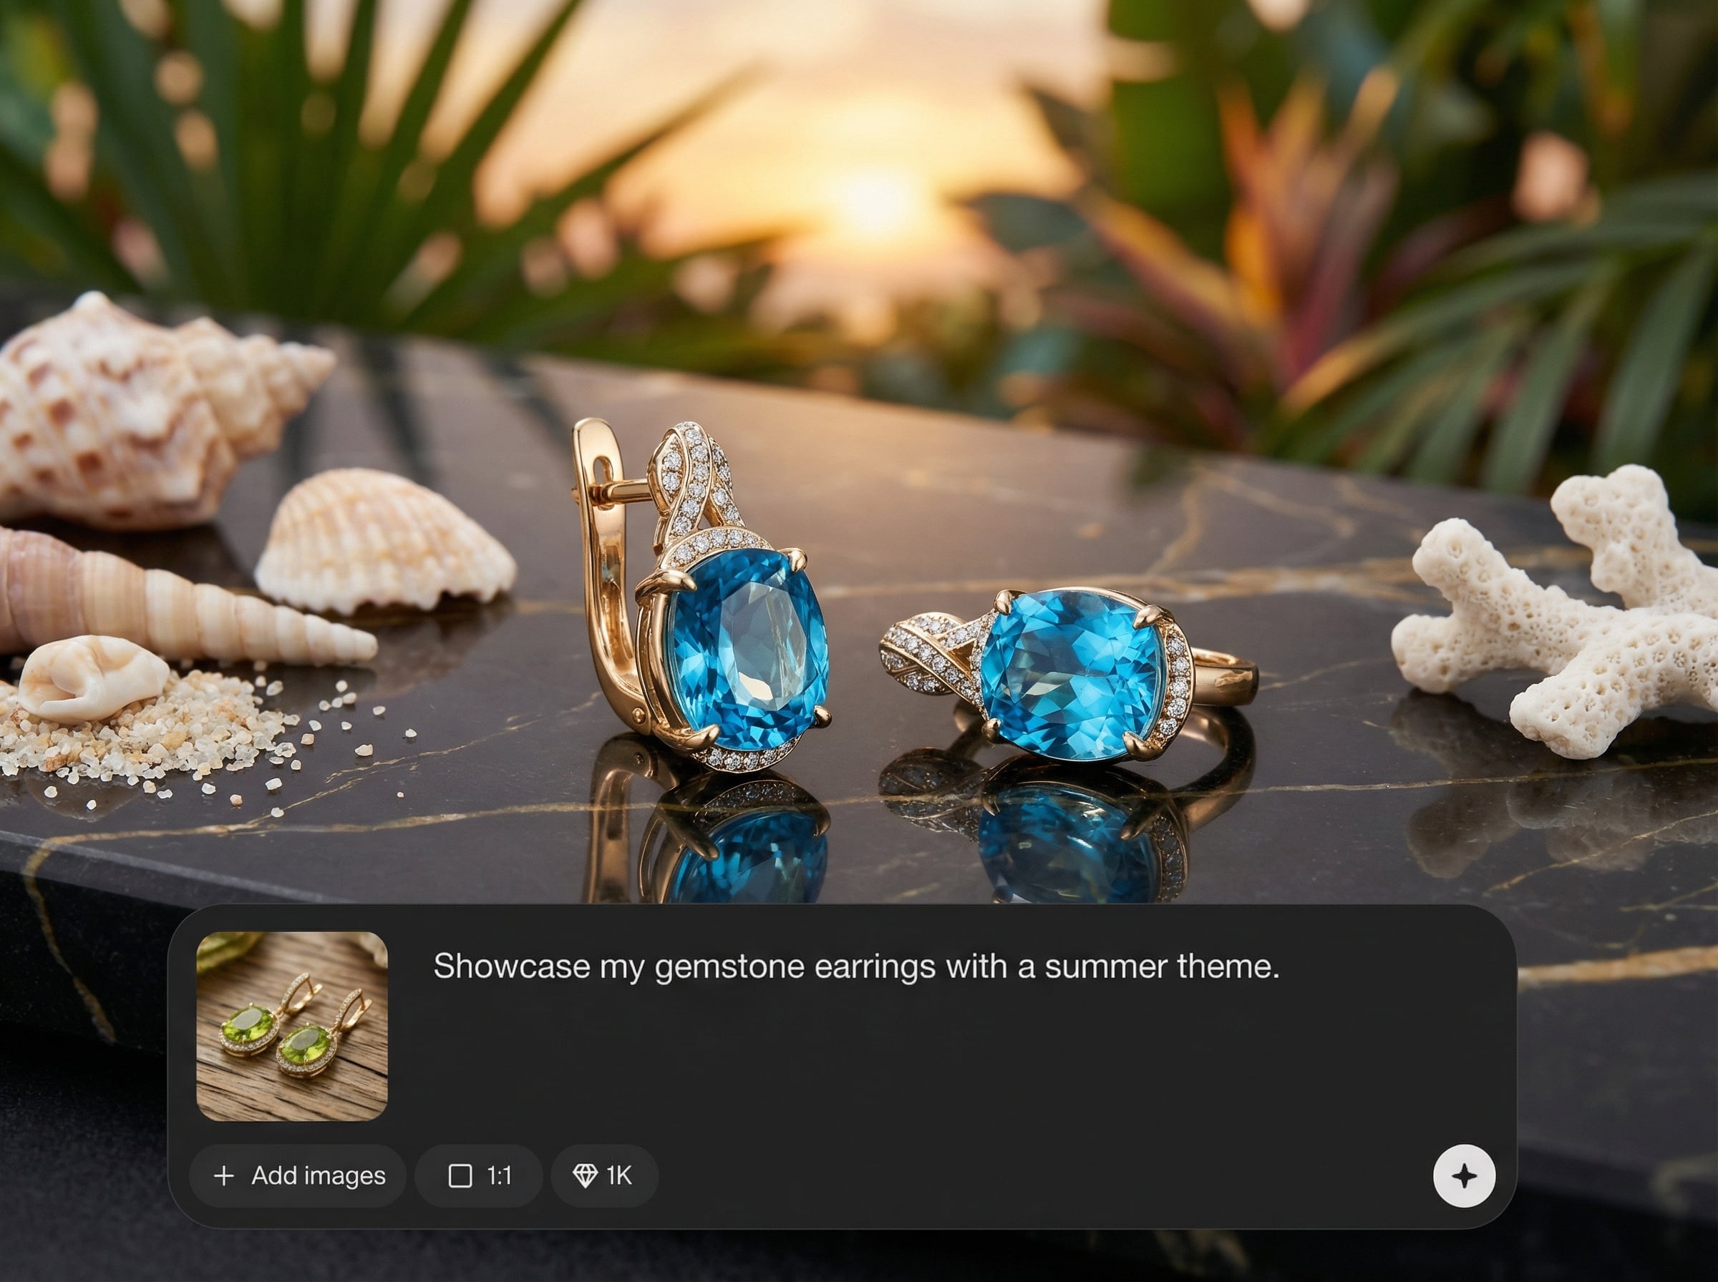1718x1282 pixels.
Task: Click the ribbed scallop shell
Action: (384, 541)
